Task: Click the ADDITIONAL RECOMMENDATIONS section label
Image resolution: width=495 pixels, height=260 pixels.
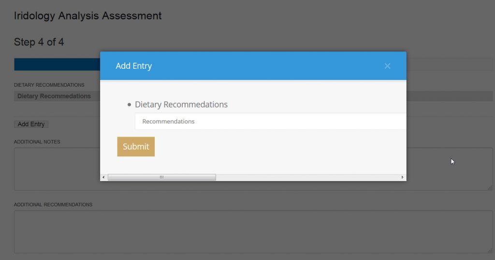Action: (53, 205)
